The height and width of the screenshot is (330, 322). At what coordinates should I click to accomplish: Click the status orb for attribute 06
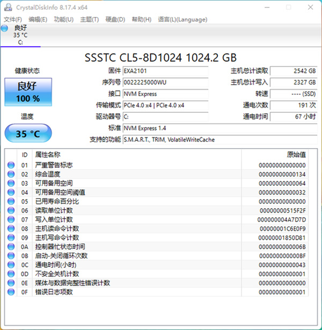(11, 210)
